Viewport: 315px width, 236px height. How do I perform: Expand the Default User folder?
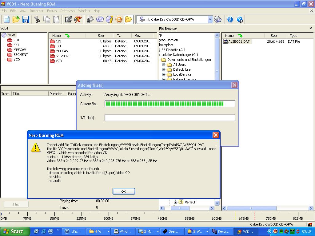[x=164, y=70]
